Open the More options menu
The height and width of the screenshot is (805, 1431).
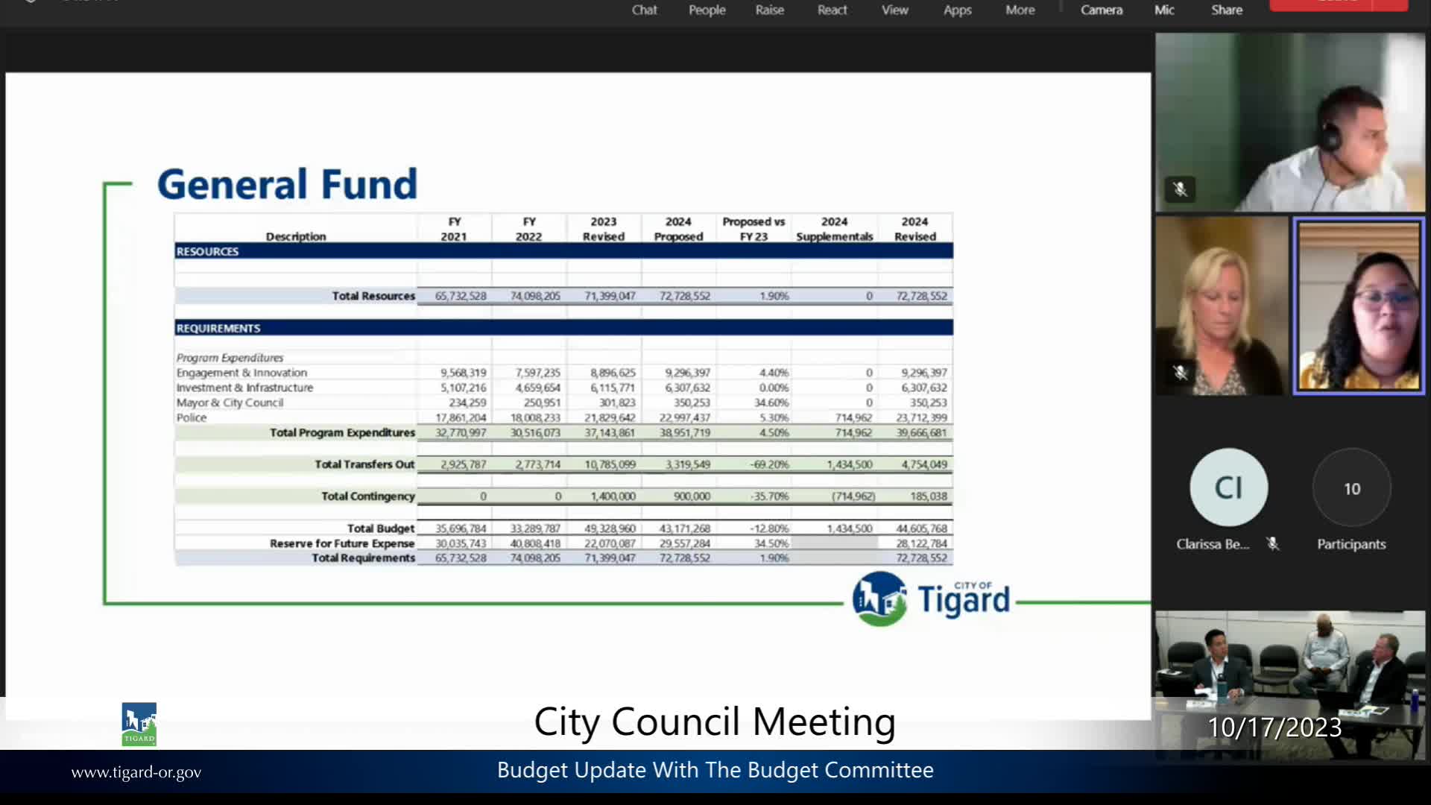point(1020,10)
